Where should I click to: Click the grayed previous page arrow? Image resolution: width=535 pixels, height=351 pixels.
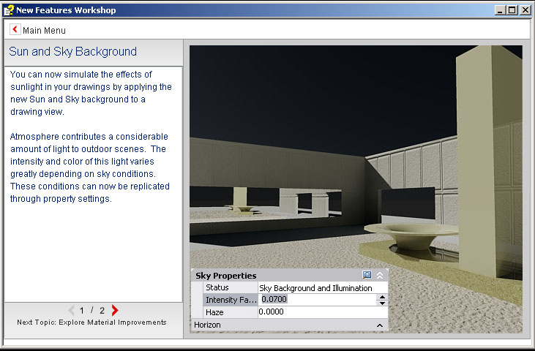[71, 310]
